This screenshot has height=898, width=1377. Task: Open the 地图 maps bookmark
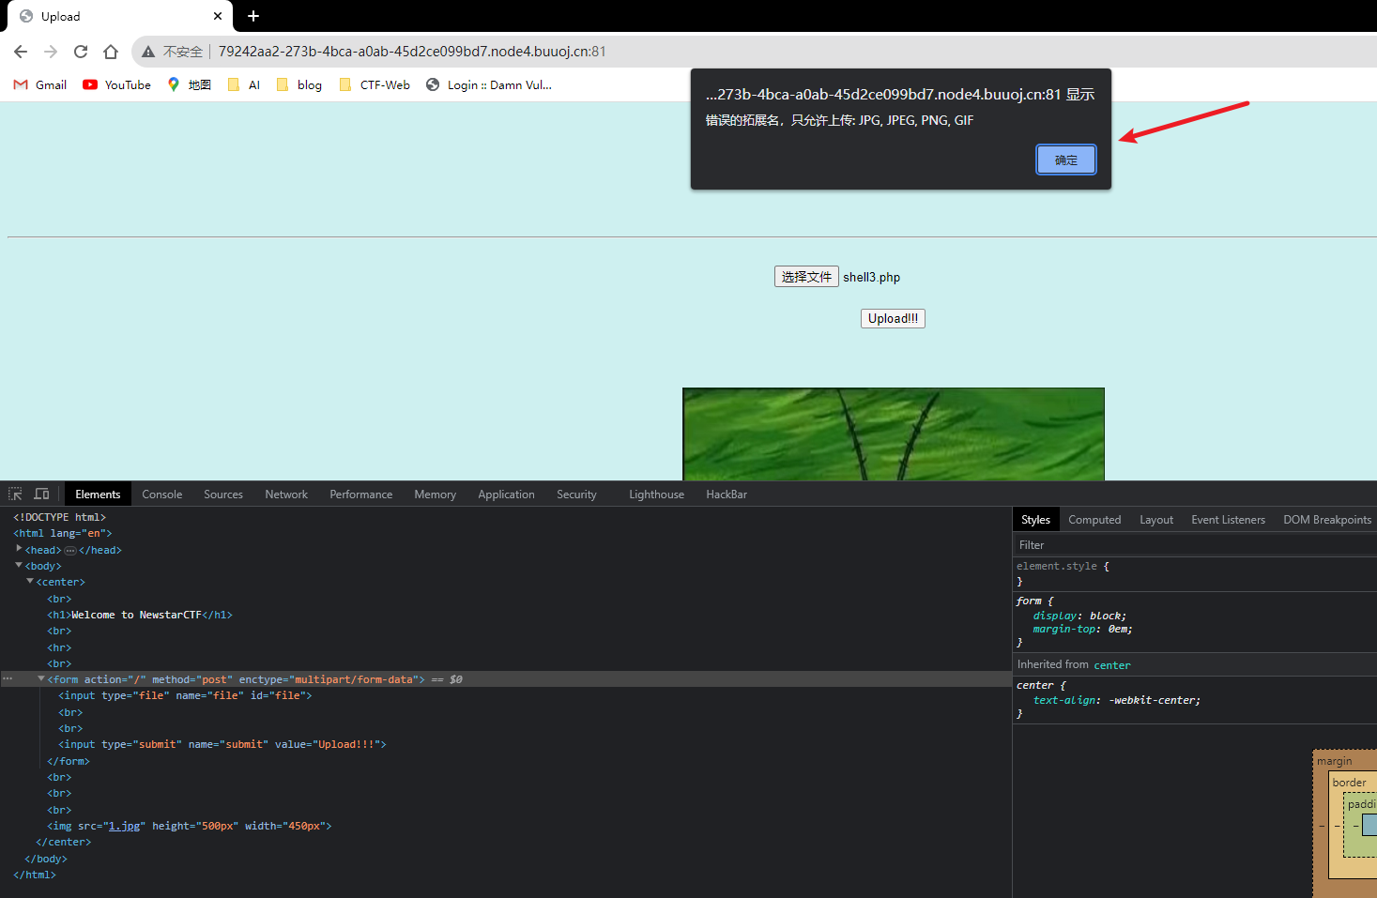click(x=189, y=84)
